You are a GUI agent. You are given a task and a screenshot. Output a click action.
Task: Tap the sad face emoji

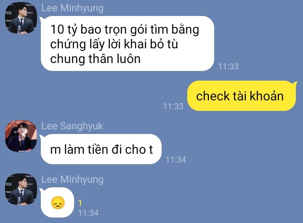click(x=58, y=202)
